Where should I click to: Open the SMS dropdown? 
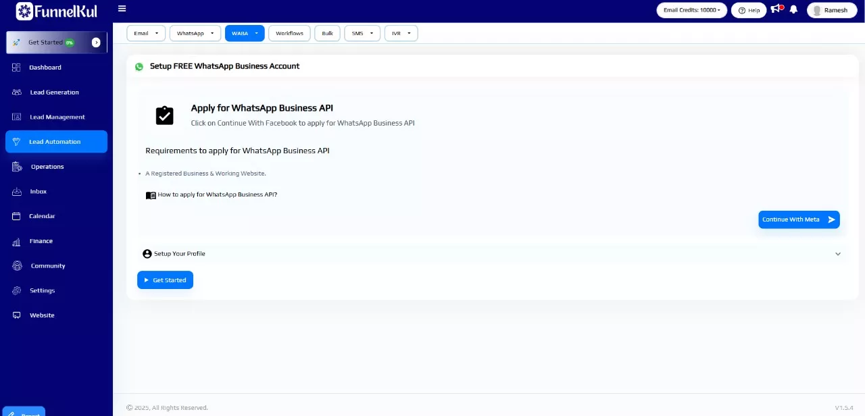click(x=362, y=33)
